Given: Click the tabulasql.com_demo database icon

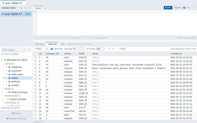Looking at the screenshot, I should pyautogui.click(x=5, y=60).
